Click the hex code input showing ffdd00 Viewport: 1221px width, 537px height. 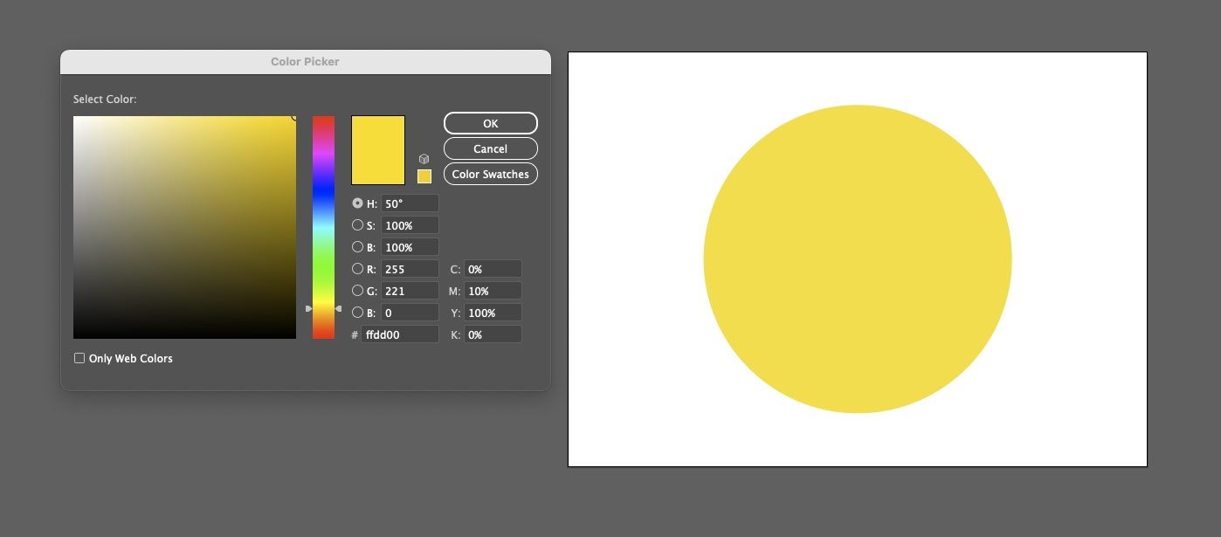399,334
